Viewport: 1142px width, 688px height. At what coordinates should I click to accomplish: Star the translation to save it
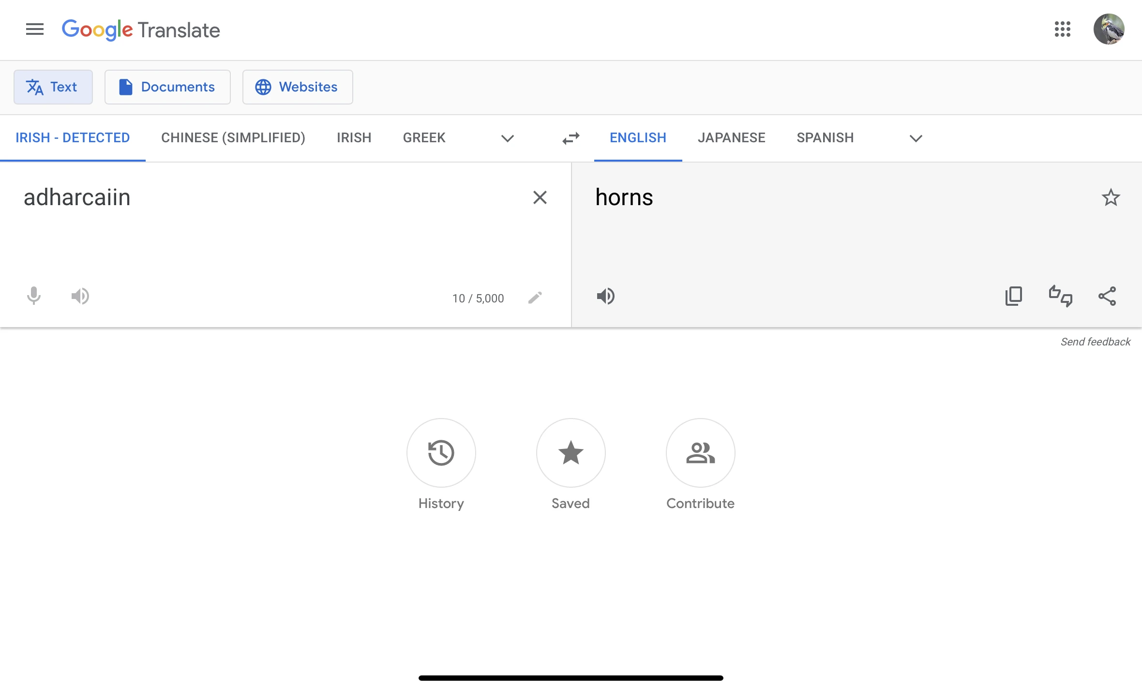pyautogui.click(x=1111, y=197)
